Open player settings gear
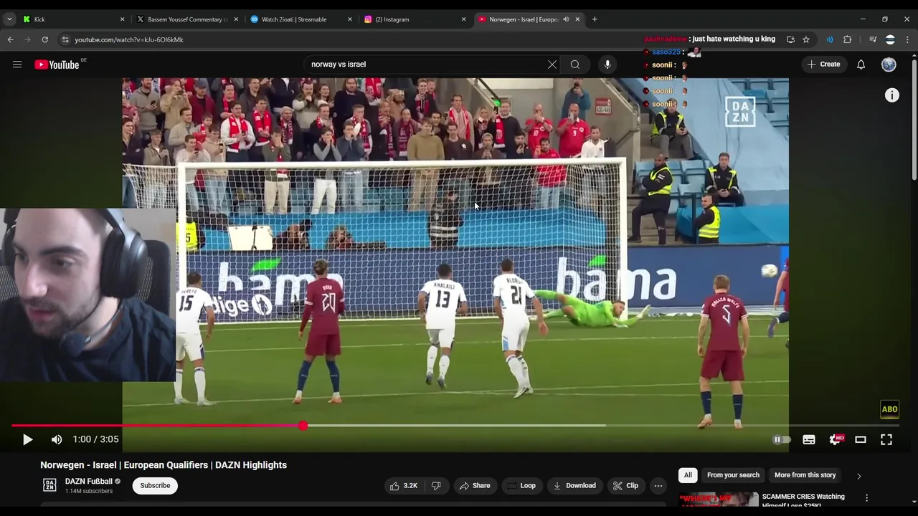The image size is (918, 516). tap(835, 439)
